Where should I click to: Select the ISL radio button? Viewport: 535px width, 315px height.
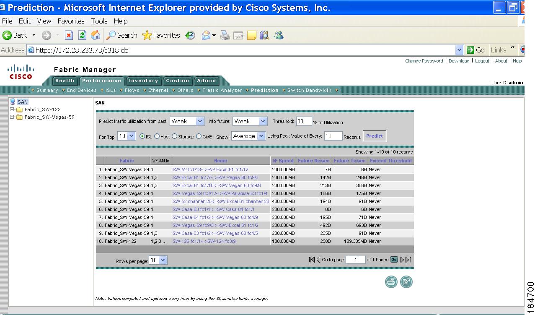[x=142, y=136]
